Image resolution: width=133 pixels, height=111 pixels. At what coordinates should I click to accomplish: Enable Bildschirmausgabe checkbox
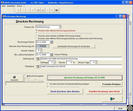tap(25, 76)
